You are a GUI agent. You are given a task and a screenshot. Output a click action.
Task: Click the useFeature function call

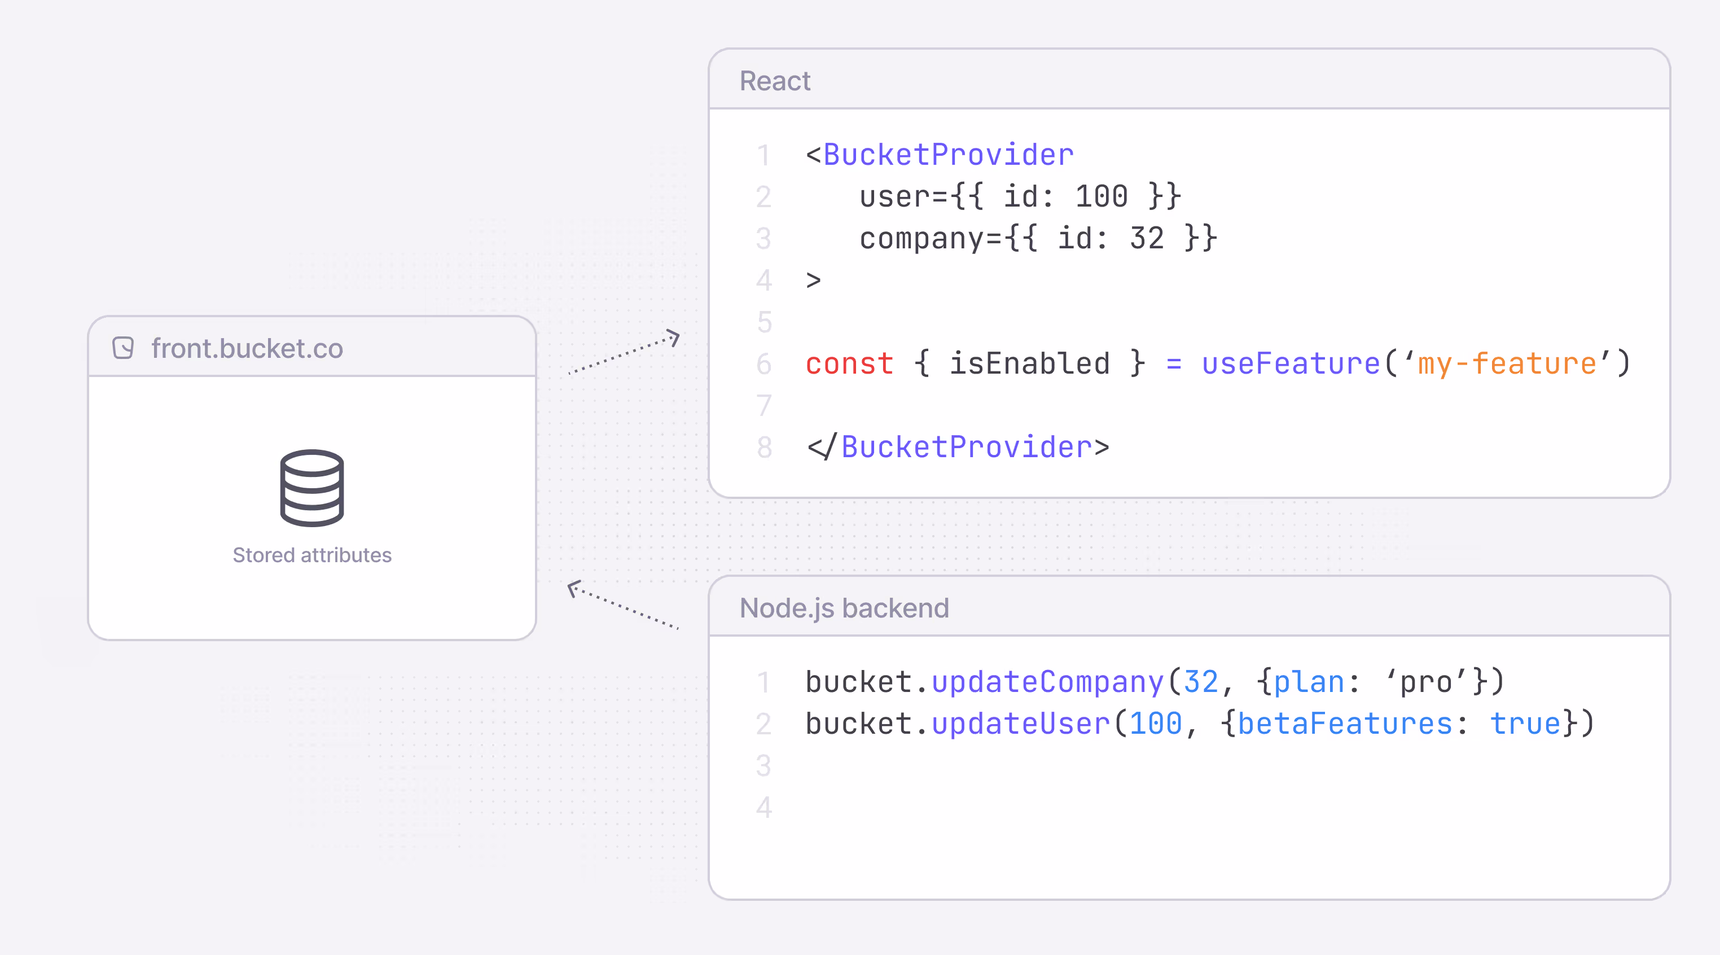coord(1291,364)
